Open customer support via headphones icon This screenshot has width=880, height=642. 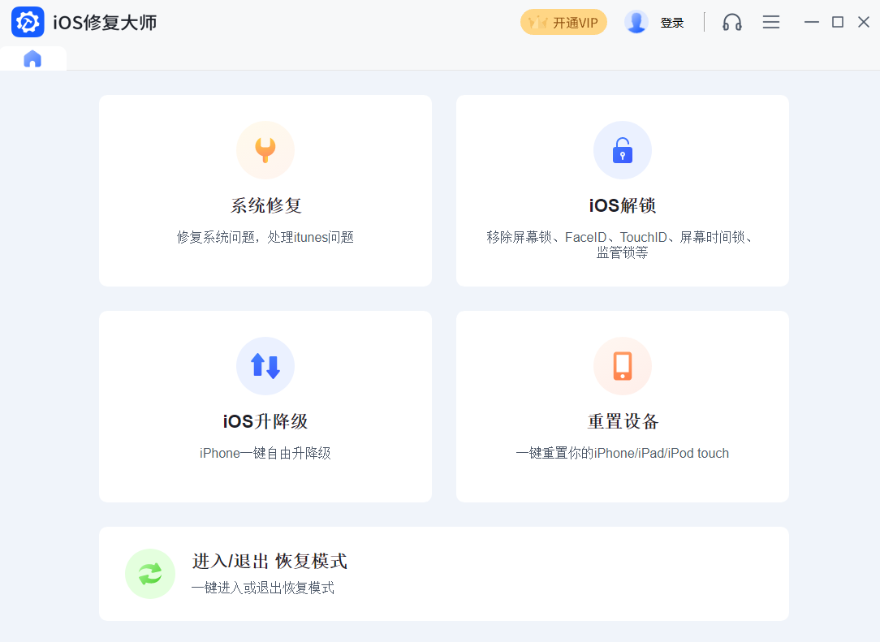(732, 23)
